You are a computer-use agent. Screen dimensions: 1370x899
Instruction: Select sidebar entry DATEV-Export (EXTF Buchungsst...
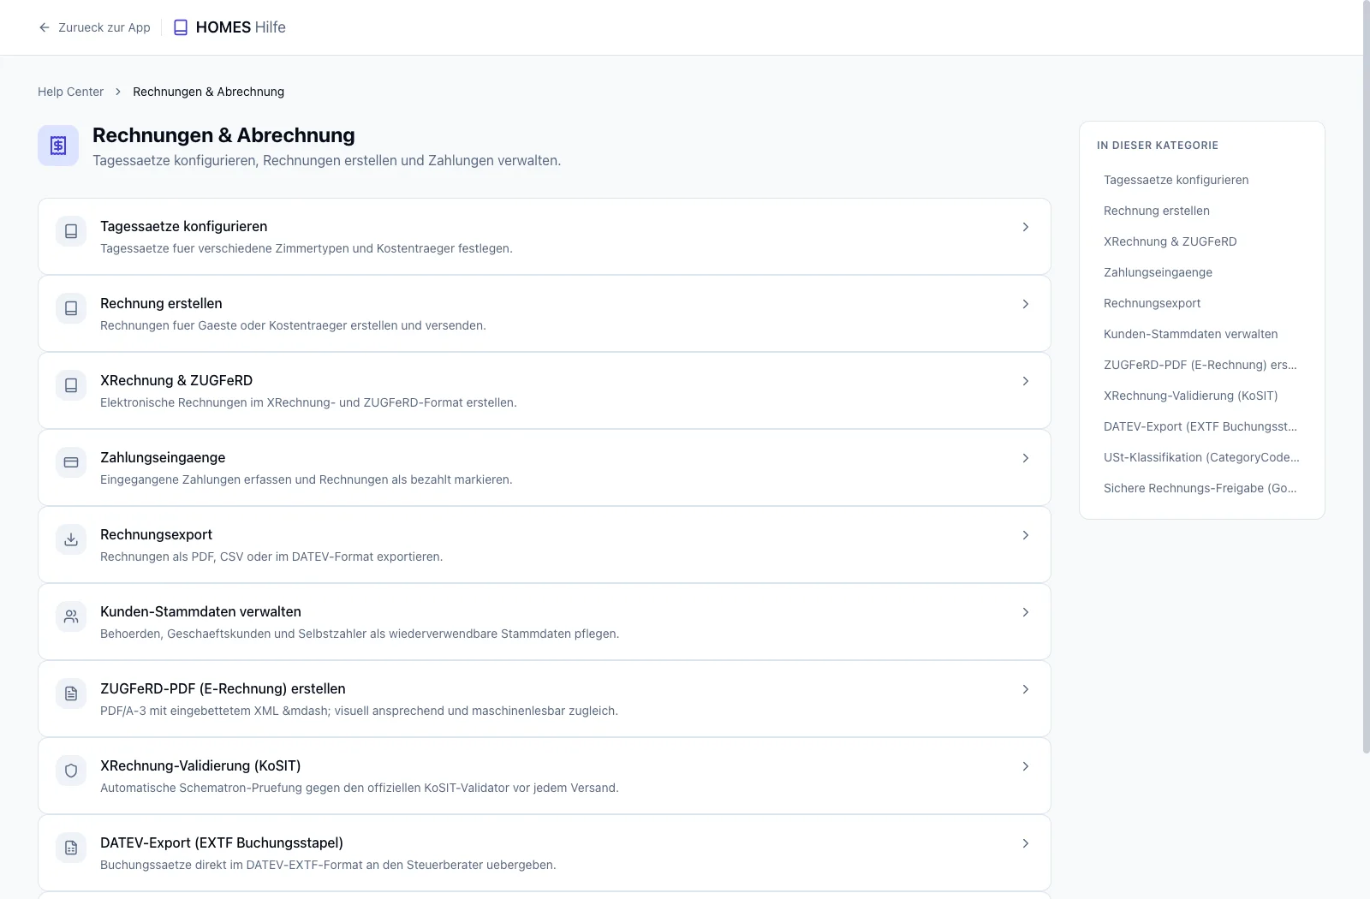[x=1200, y=426]
